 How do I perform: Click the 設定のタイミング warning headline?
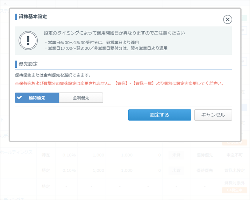coord(114,33)
